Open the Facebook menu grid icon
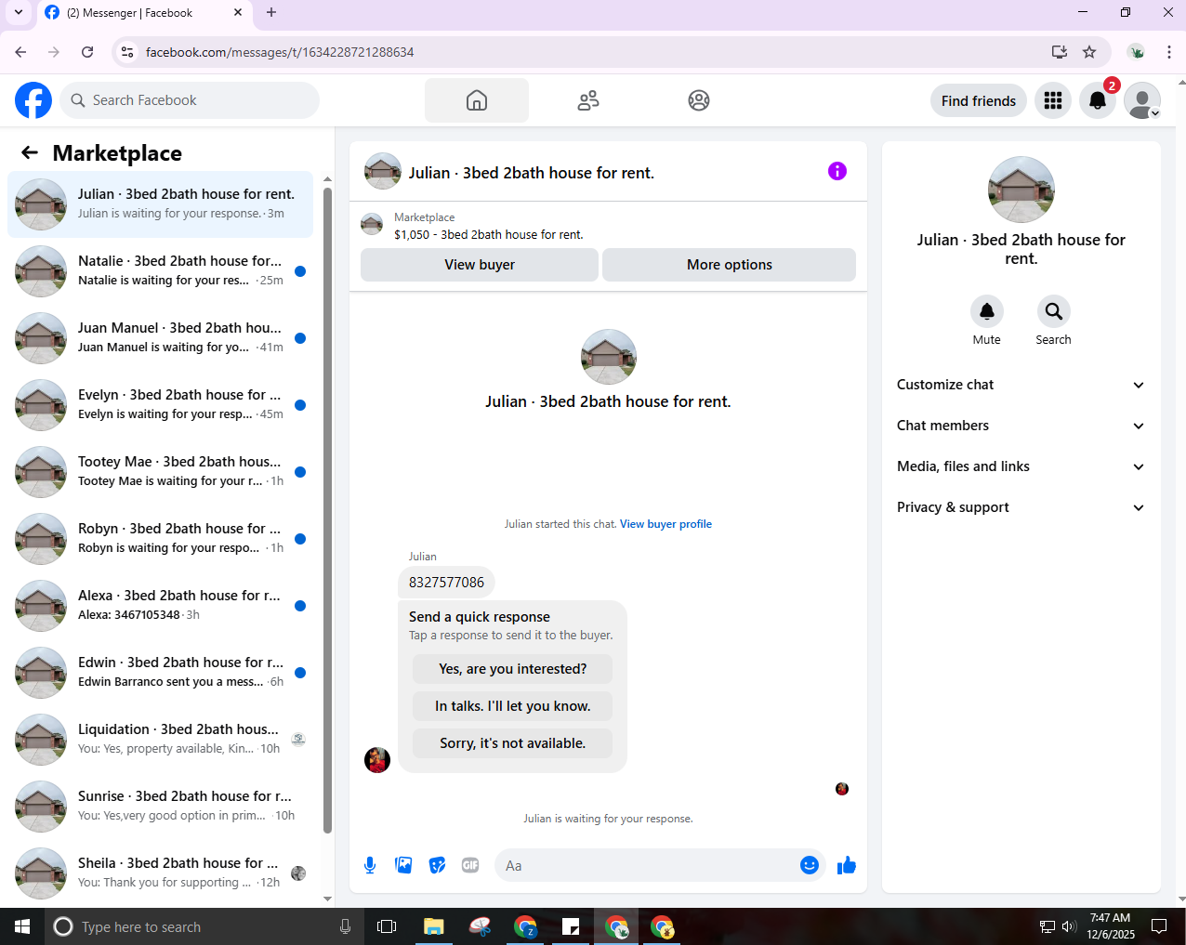1186x945 pixels. (x=1053, y=100)
